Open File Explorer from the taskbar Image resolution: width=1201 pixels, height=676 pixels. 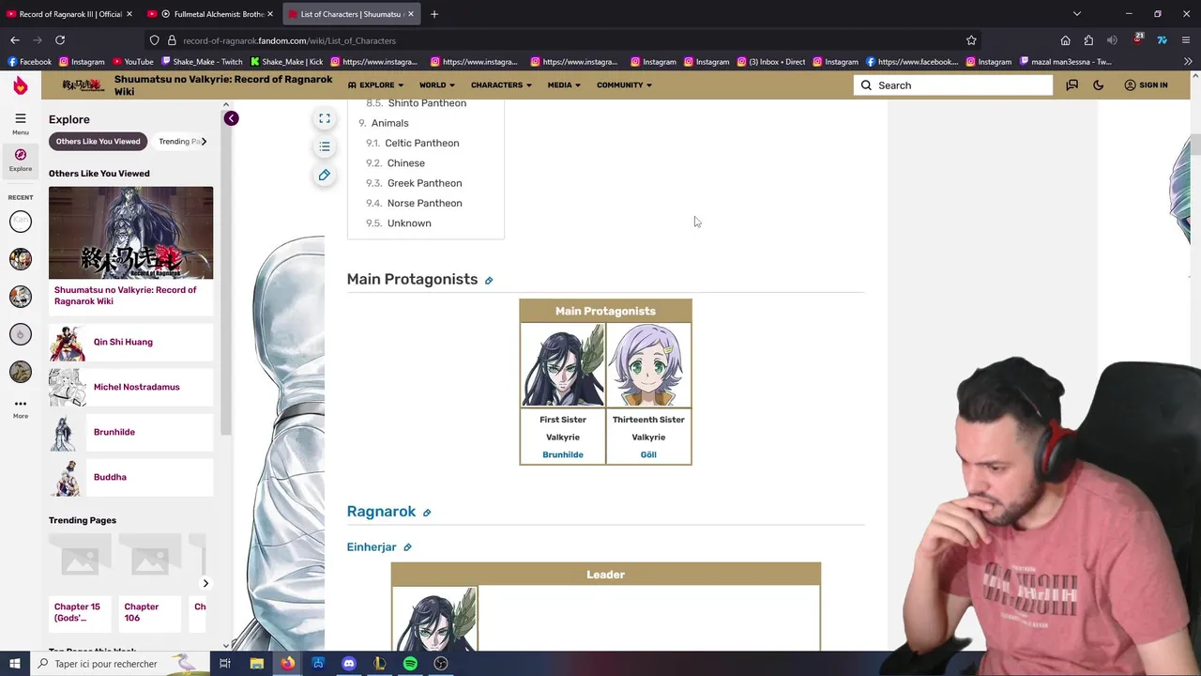point(256,664)
